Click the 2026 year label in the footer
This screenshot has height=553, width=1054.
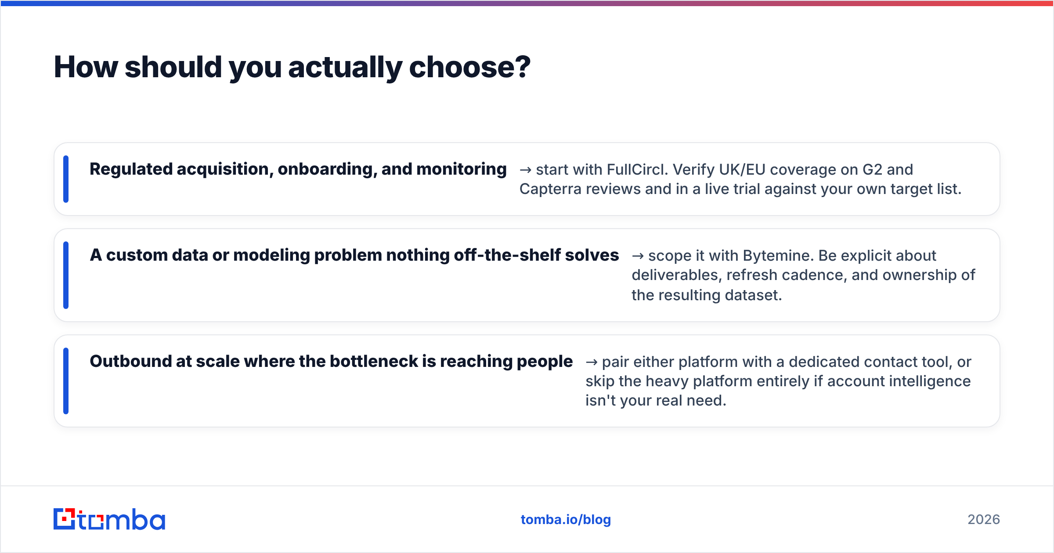984,520
